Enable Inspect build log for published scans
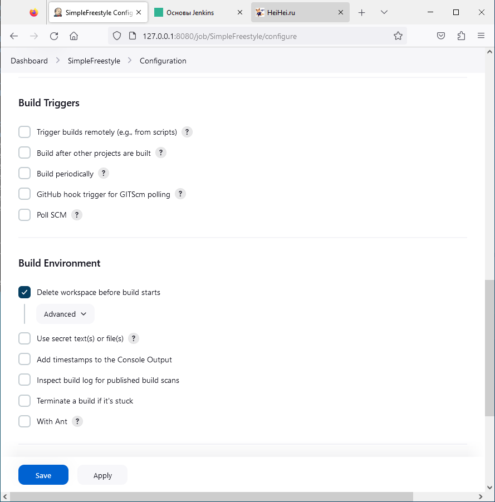Screen dimensions: 495x502 point(24,380)
